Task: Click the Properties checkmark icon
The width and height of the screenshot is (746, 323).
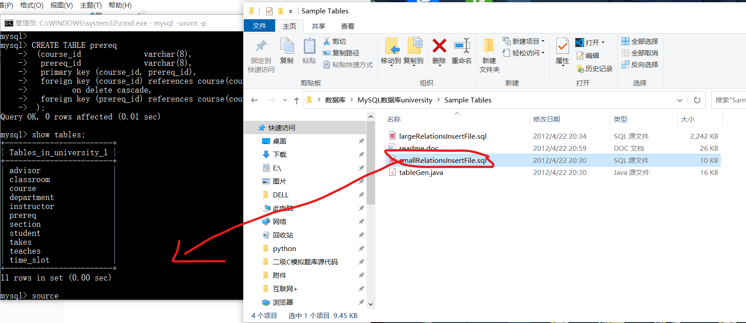Action: click(562, 46)
